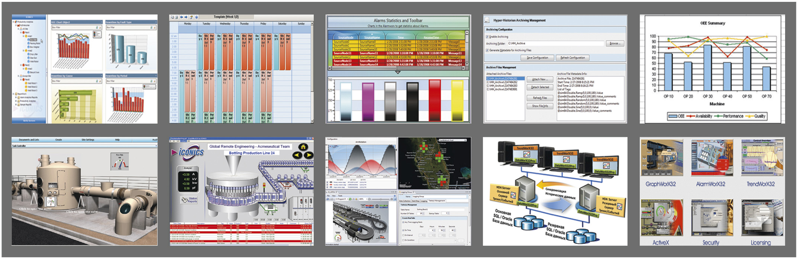
Task: Click the yellow left arrow in bottling screen
Action: point(297,155)
